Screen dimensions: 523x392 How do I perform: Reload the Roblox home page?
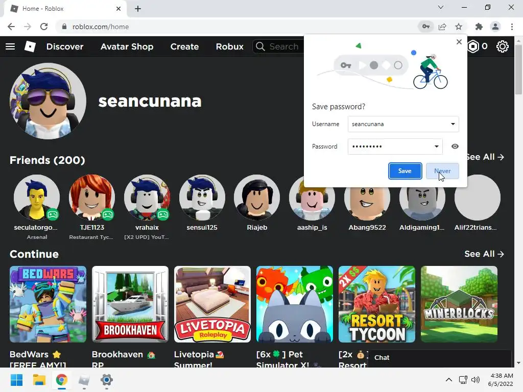tap(44, 27)
